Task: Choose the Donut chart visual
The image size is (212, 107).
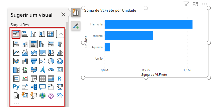Action: coord(60,61)
